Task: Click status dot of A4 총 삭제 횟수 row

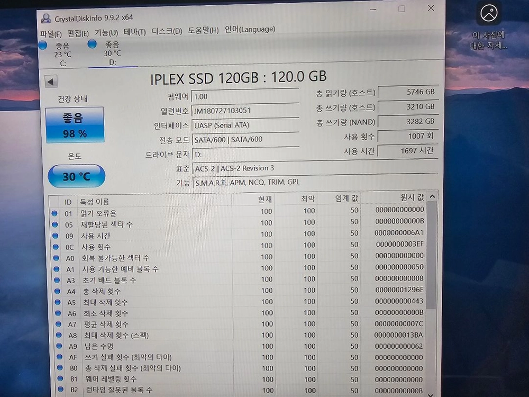Action: tap(57, 291)
